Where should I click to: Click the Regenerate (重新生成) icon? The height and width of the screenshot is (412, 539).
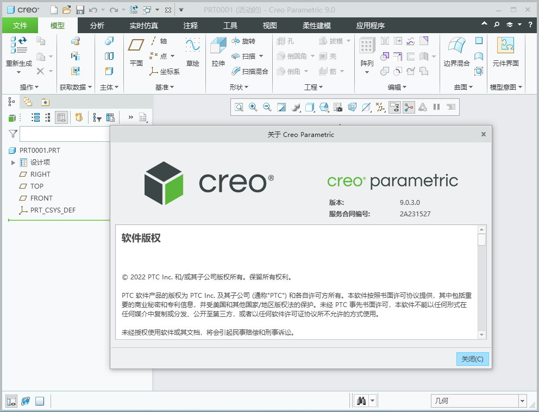tap(18, 46)
